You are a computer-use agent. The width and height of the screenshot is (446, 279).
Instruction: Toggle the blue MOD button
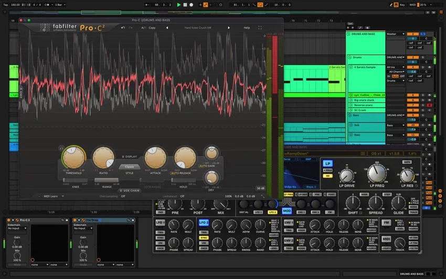click(286, 211)
